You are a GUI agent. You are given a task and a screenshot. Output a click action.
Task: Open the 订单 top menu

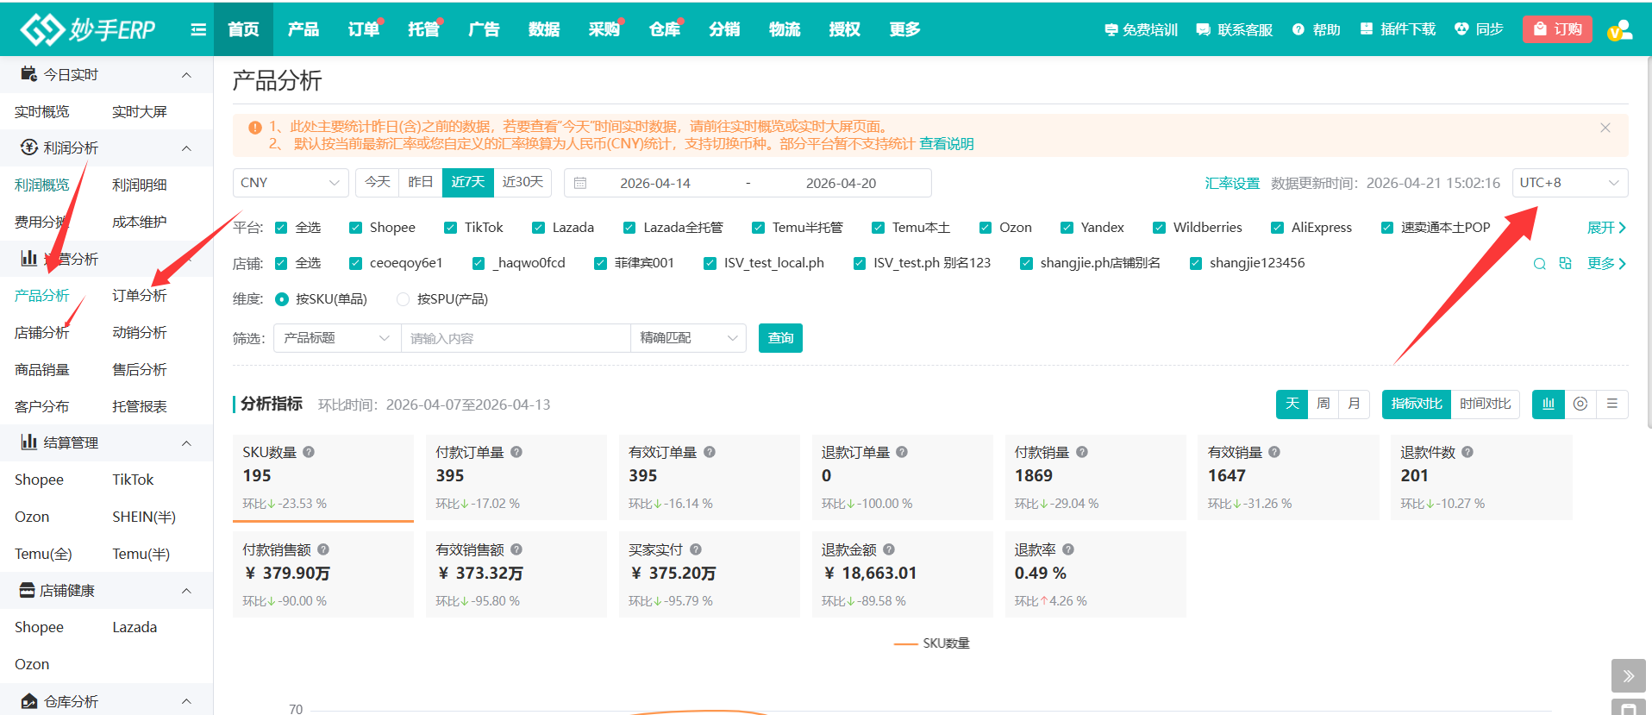pyautogui.click(x=363, y=29)
